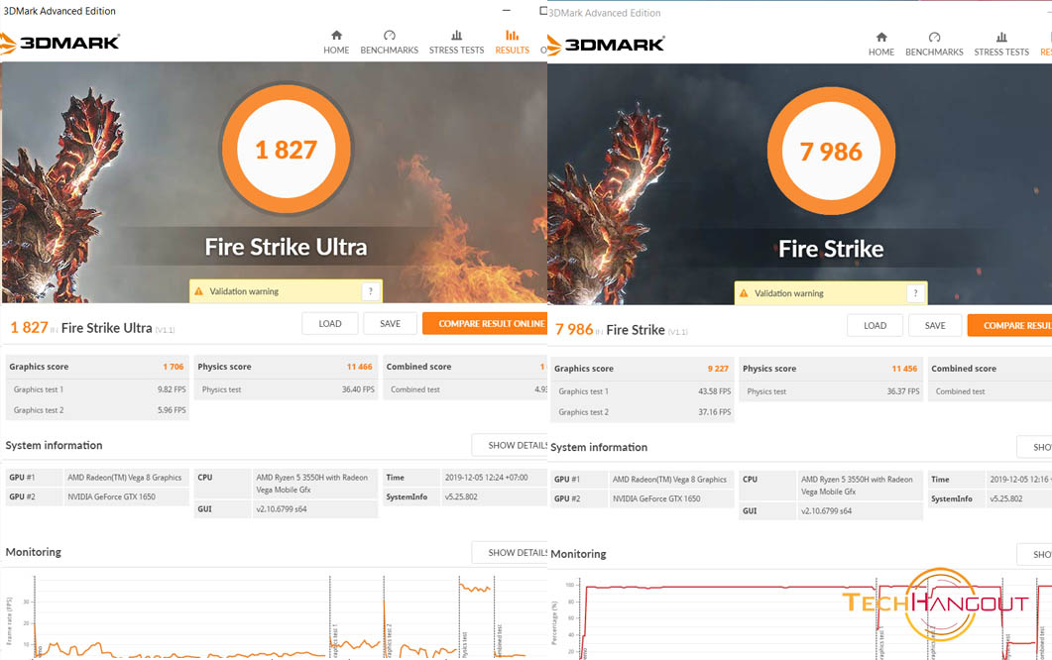Open STRESS TESTS in left 3DMark window
The width and height of the screenshot is (1052, 660).
(456, 43)
